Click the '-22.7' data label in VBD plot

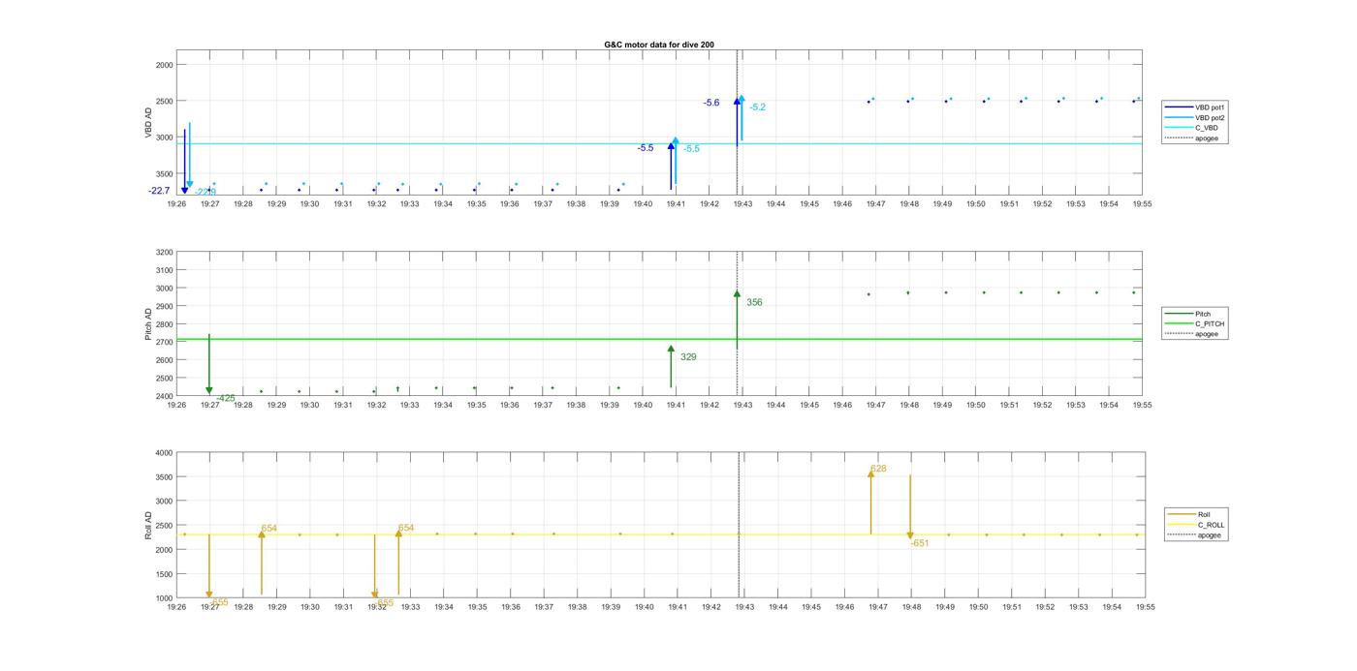tap(159, 191)
